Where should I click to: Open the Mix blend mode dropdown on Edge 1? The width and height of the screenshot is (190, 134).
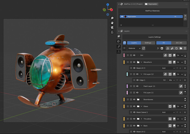click(x=172, y=80)
